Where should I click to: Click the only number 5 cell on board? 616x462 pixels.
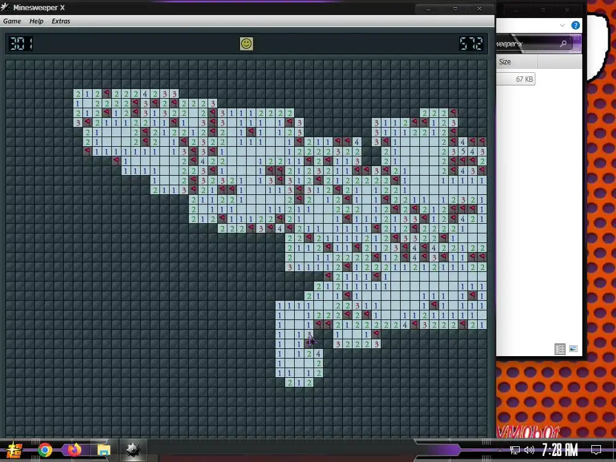click(463, 152)
